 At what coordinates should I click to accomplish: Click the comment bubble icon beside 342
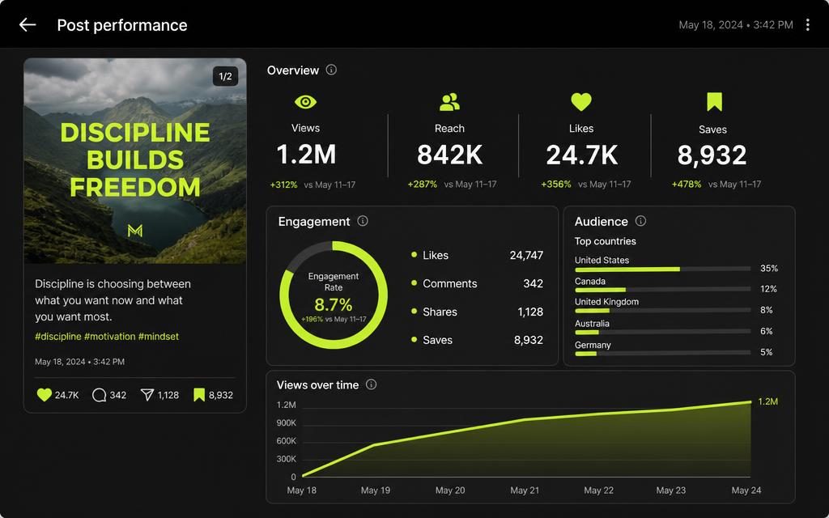pos(99,395)
